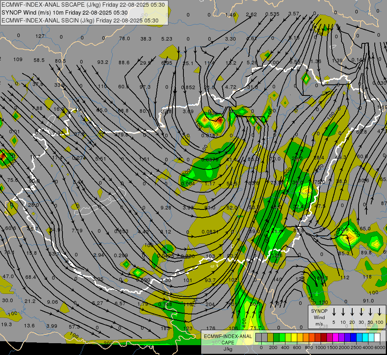
Task: Click the map value 7.19
Action: (77, 231)
